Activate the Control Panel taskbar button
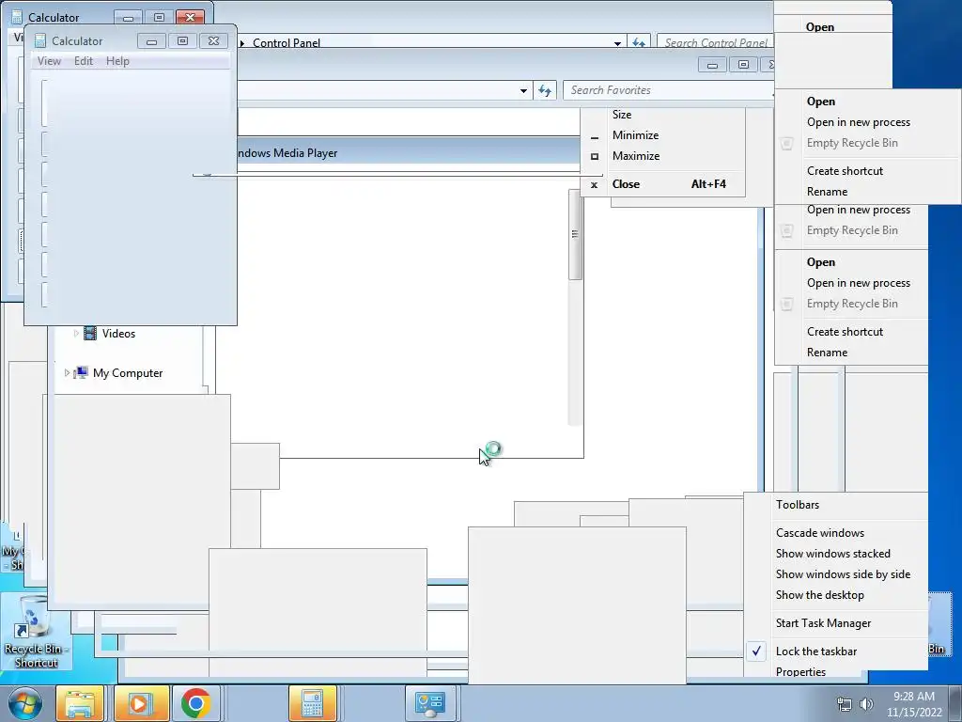The width and height of the screenshot is (962, 722). (429, 703)
